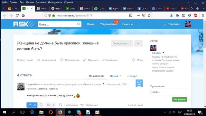Open Firefox library icon
The image size is (206, 116).
(x=177, y=15)
